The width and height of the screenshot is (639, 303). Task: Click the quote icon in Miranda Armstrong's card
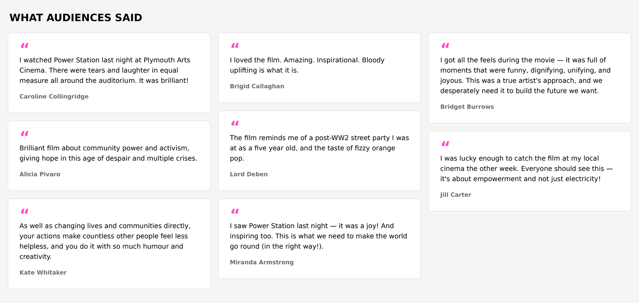click(x=235, y=211)
